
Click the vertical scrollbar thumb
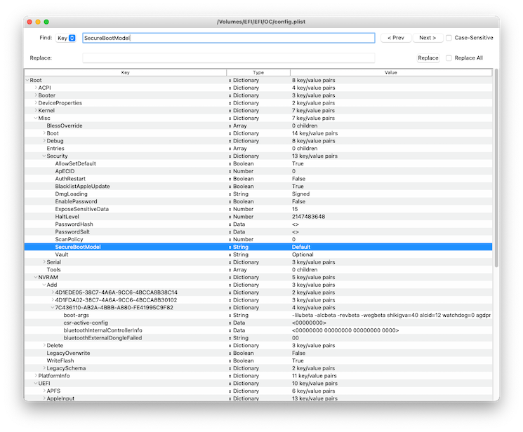pyautogui.click(x=496, y=168)
